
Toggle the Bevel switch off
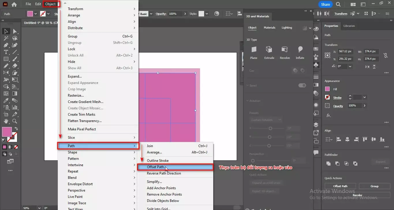pos(302,85)
